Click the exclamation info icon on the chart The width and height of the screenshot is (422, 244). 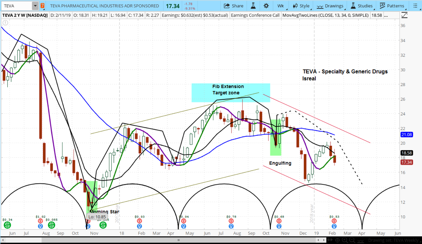coord(5,23)
